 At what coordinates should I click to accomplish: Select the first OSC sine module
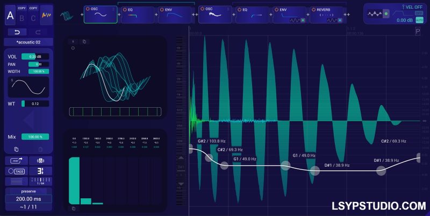[101, 14]
